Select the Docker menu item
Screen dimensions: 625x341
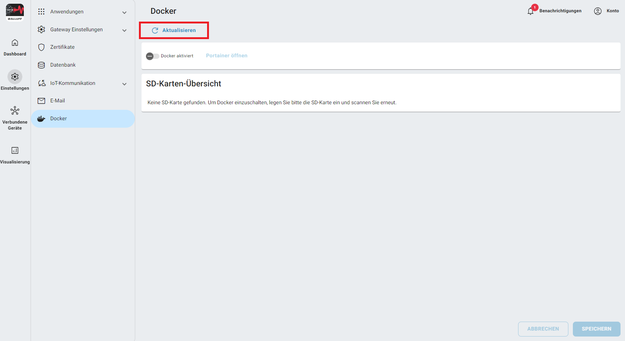(x=59, y=119)
